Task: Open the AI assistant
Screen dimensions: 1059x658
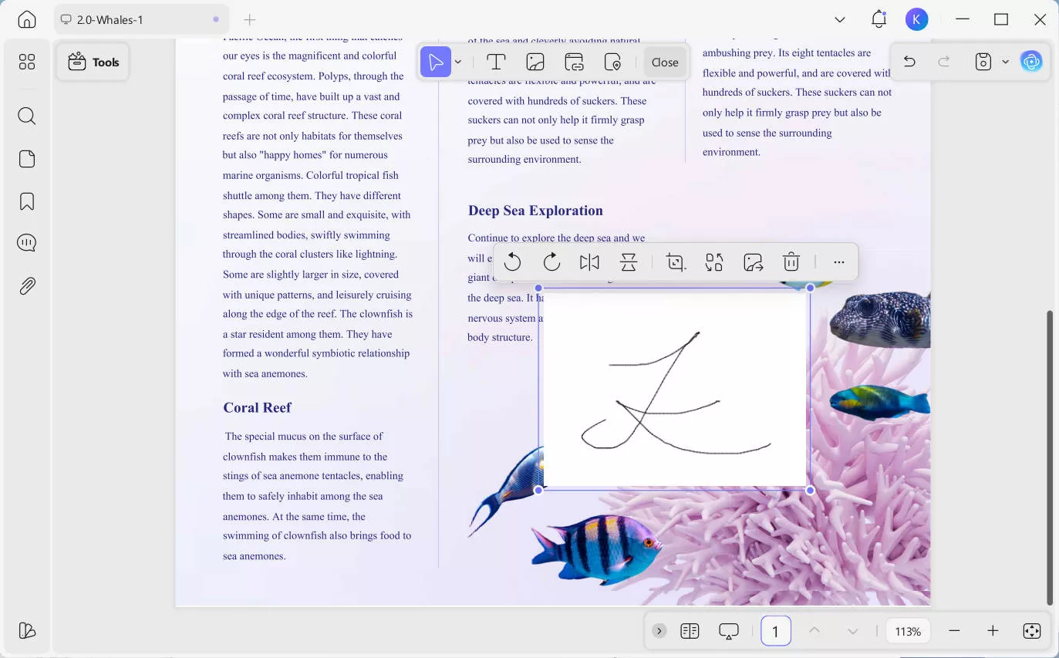Action: (x=1031, y=62)
